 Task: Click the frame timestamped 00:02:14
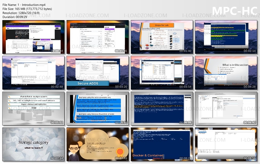(x=226, y=37)
